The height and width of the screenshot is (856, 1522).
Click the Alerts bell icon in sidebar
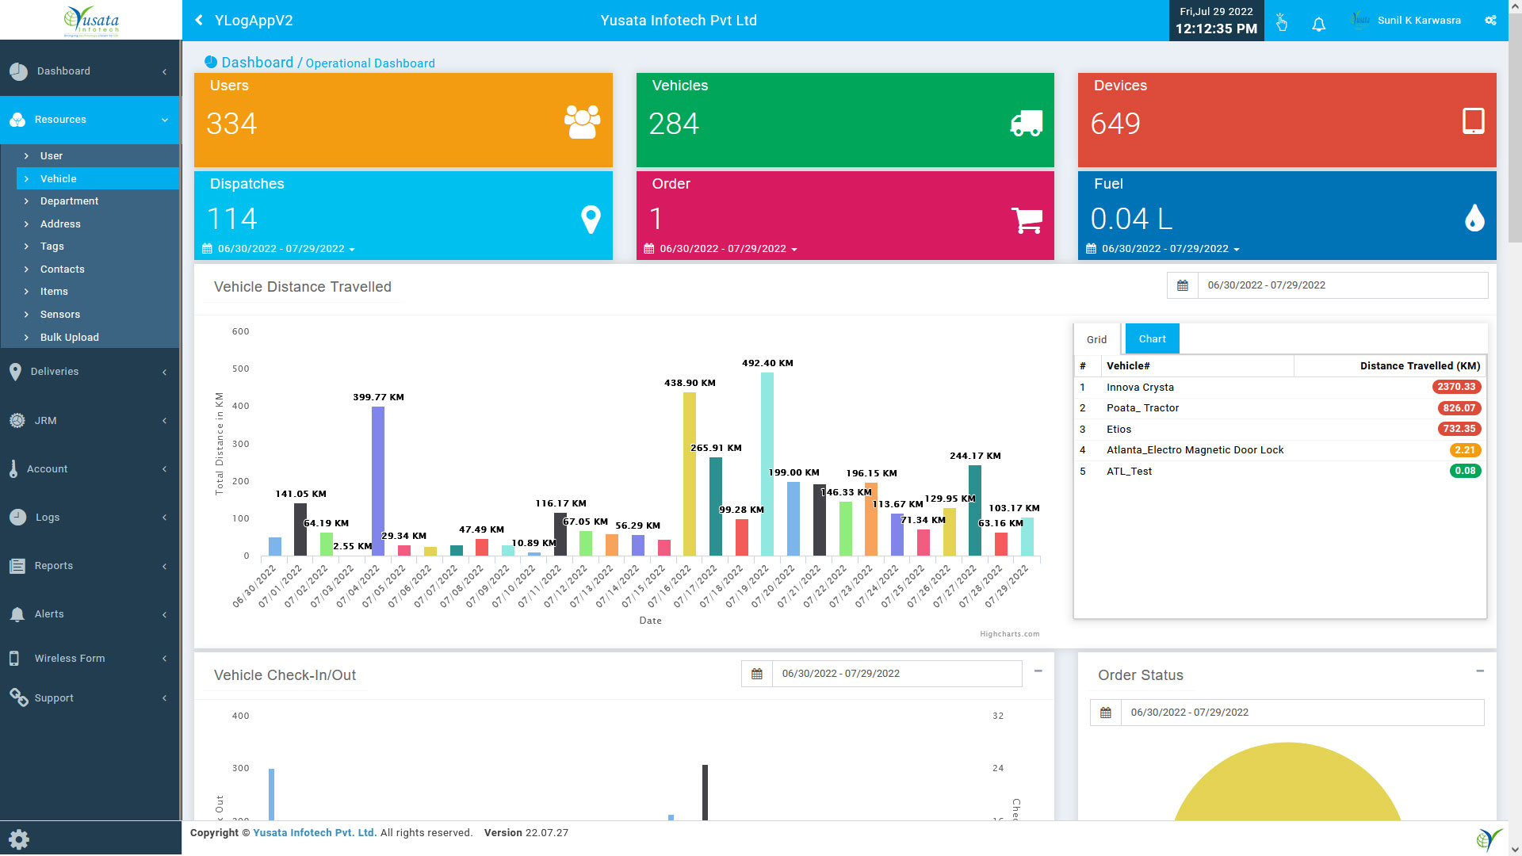(x=17, y=614)
